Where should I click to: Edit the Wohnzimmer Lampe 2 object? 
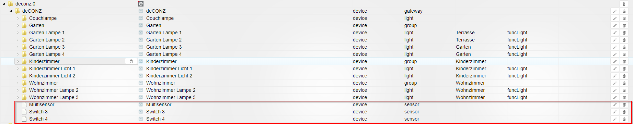click(615, 90)
